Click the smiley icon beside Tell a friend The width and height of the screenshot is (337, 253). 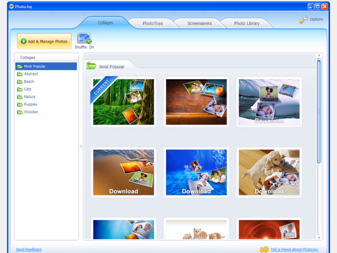(x=265, y=249)
